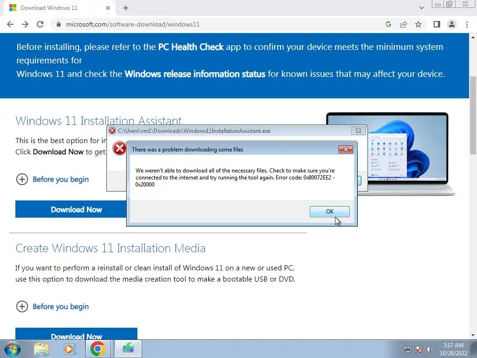Click the microsoft.com address bar URL

(x=133, y=24)
